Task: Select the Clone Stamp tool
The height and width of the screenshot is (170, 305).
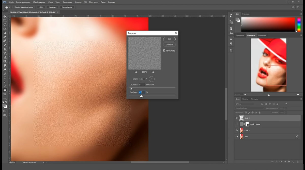Action: pyautogui.click(x=5, y=49)
